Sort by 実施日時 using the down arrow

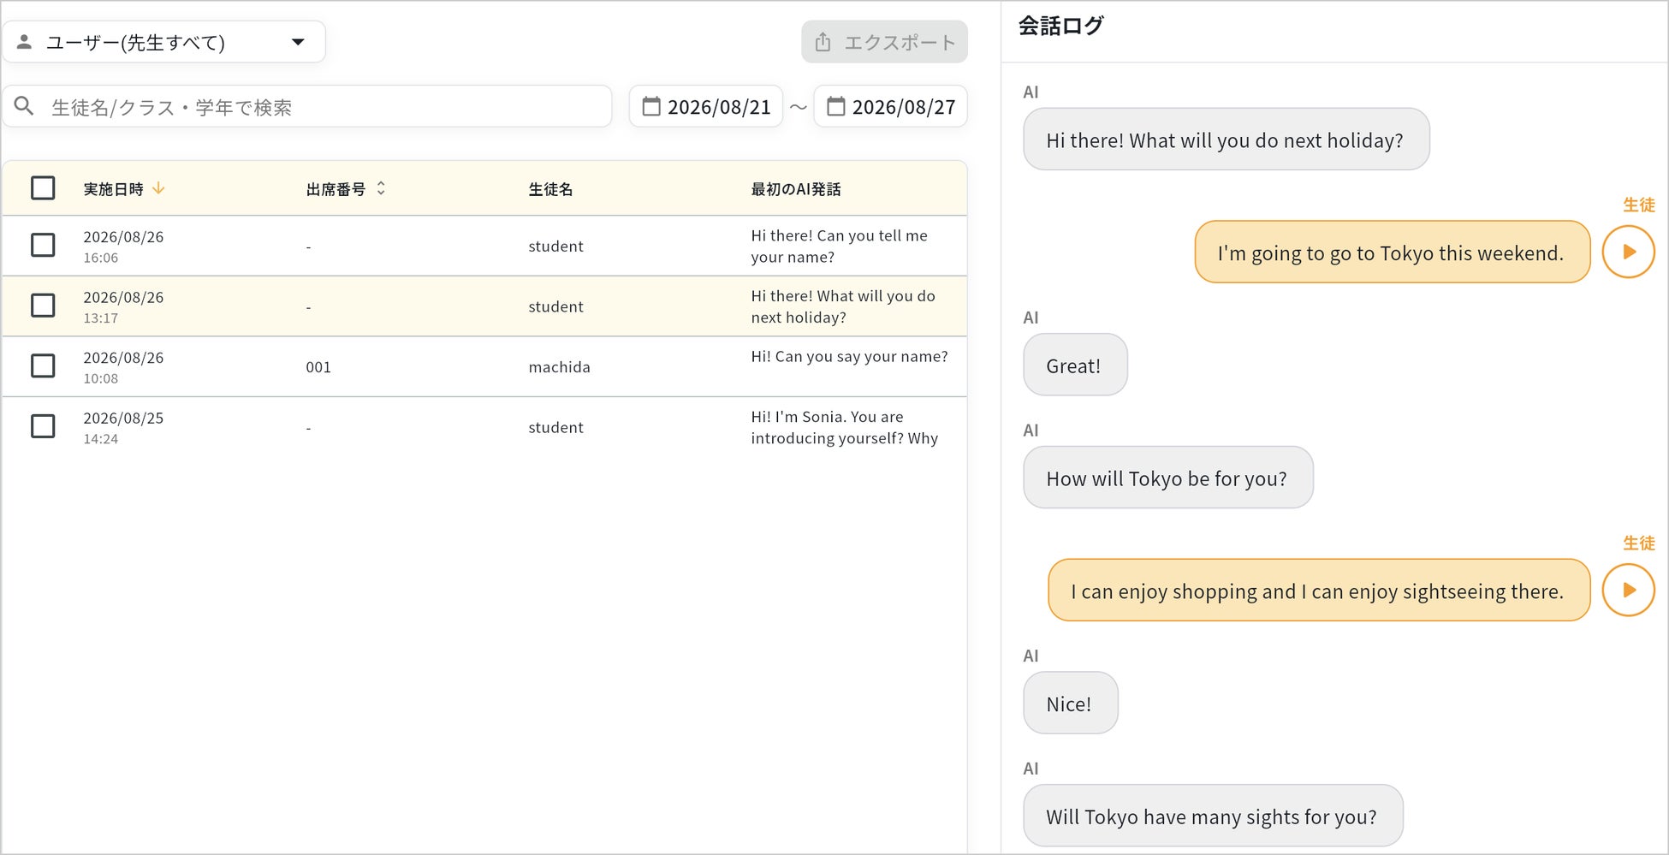[x=158, y=188]
